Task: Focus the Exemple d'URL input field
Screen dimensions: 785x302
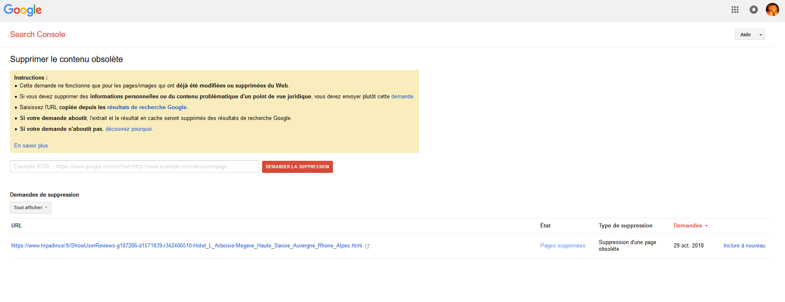Action: click(x=135, y=166)
